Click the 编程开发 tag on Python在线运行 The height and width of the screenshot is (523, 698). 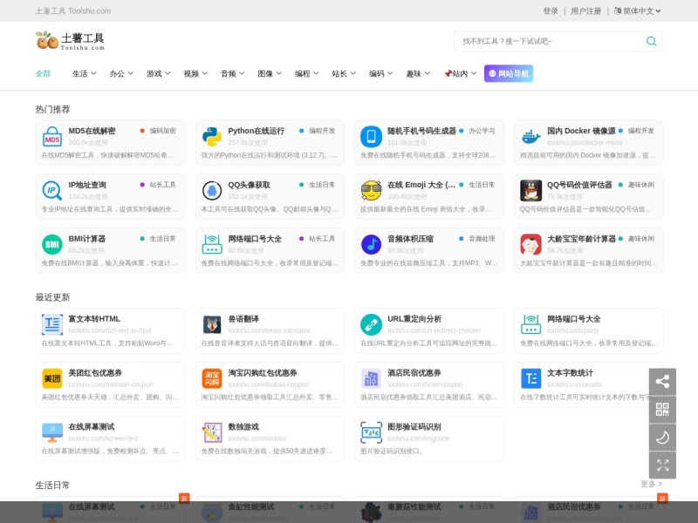[x=322, y=131]
